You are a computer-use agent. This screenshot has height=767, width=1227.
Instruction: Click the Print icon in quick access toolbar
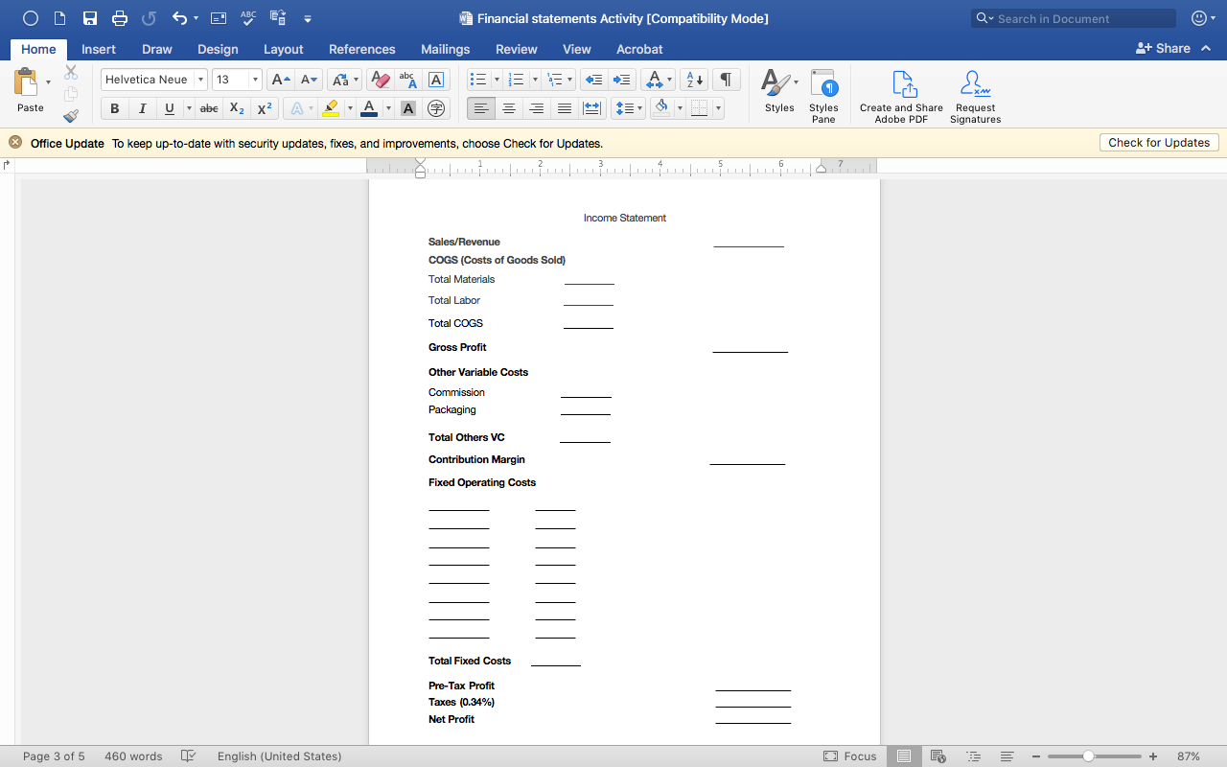(119, 18)
